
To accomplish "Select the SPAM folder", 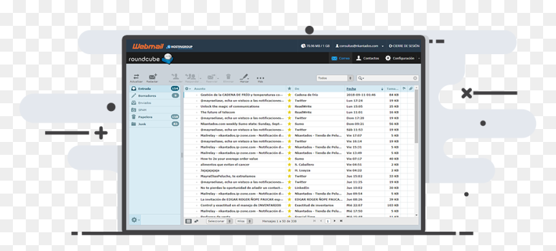I will click(155, 110).
